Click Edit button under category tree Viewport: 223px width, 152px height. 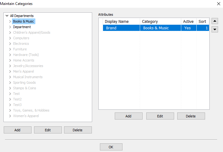[x=48, y=130]
